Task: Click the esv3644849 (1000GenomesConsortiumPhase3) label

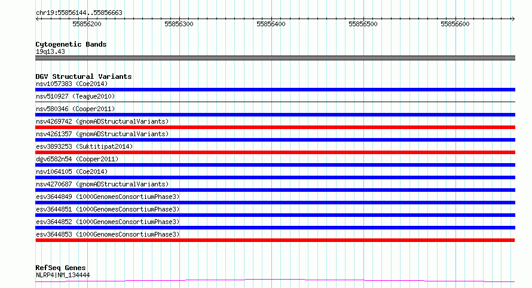Action: pyautogui.click(x=108, y=197)
